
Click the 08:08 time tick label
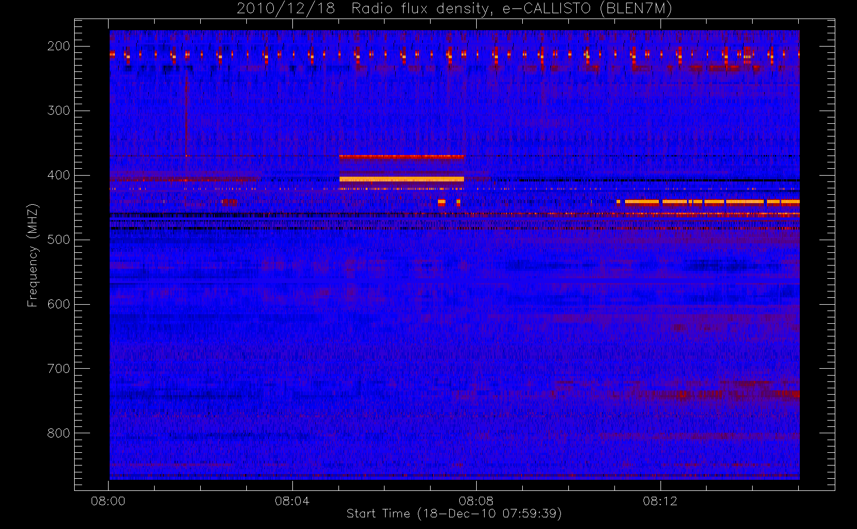pyautogui.click(x=476, y=501)
